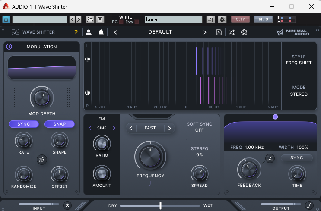Toggle the delay time SYNC button

[x=297, y=158]
